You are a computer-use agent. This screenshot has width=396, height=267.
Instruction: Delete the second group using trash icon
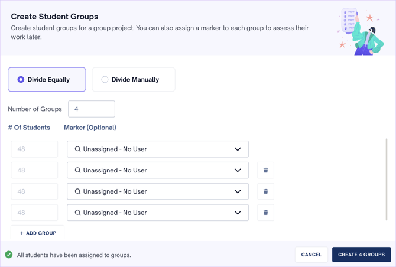(265, 170)
